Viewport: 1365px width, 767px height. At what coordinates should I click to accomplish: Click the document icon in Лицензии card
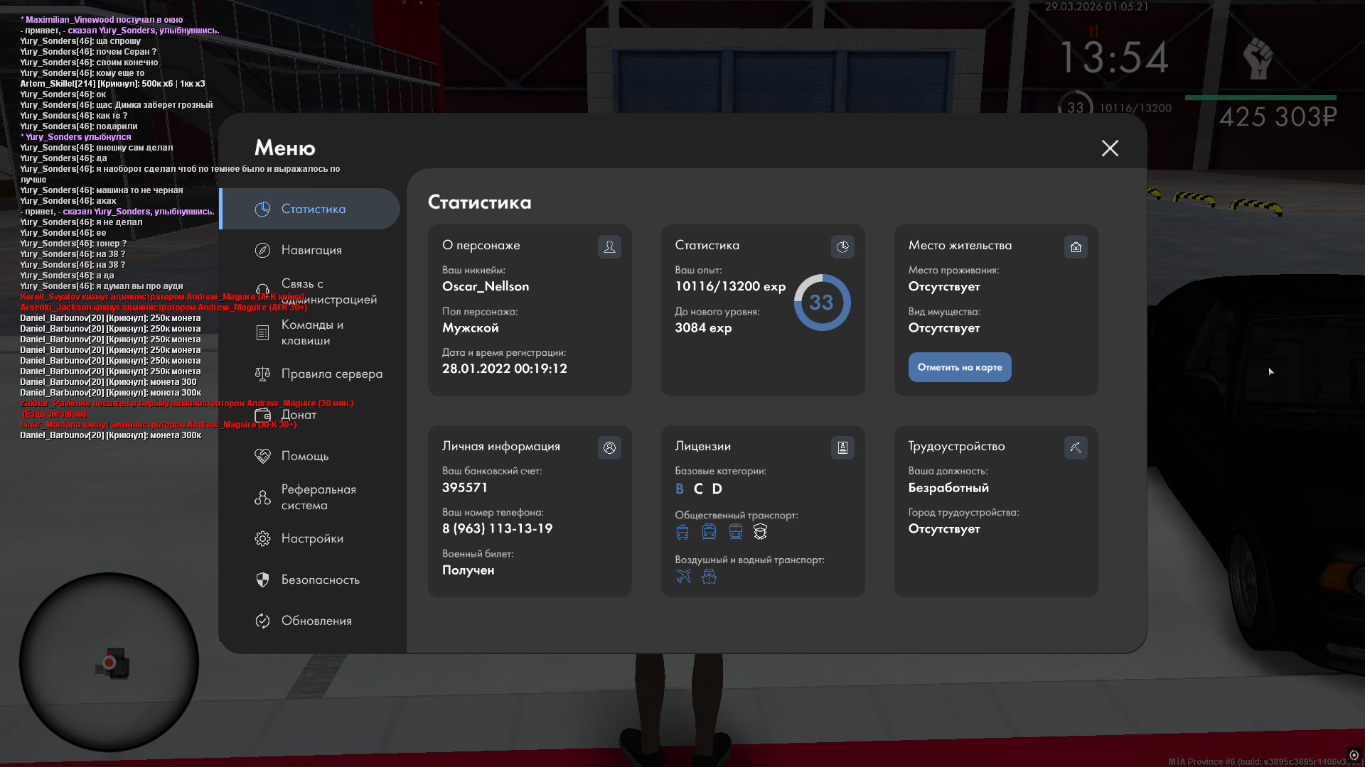(x=842, y=447)
